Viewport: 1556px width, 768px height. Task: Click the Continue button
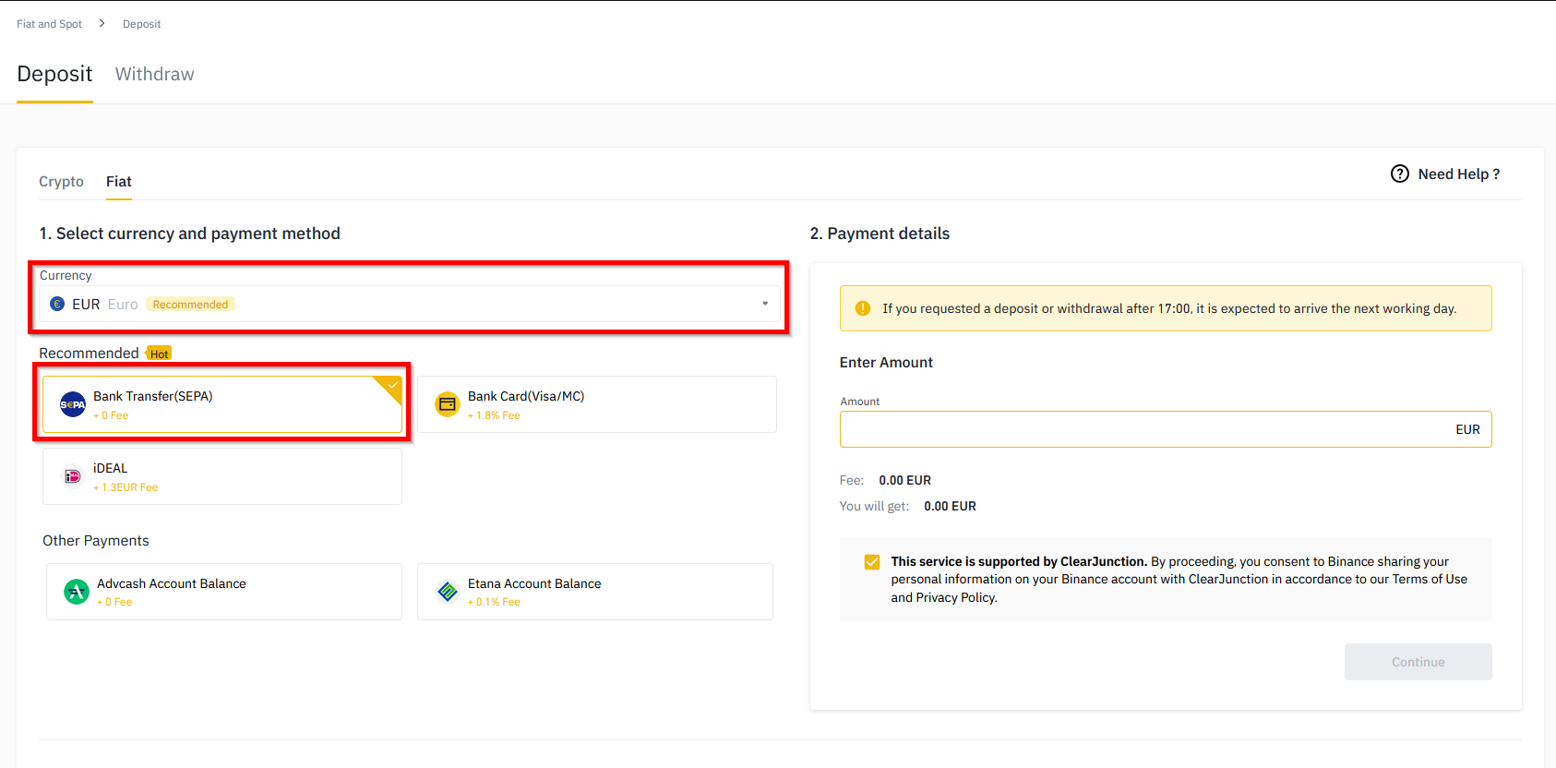coord(1418,662)
